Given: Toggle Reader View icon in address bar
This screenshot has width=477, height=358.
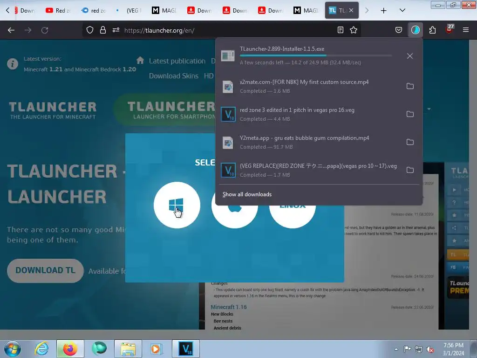Looking at the screenshot, I should (x=341, y=30).
